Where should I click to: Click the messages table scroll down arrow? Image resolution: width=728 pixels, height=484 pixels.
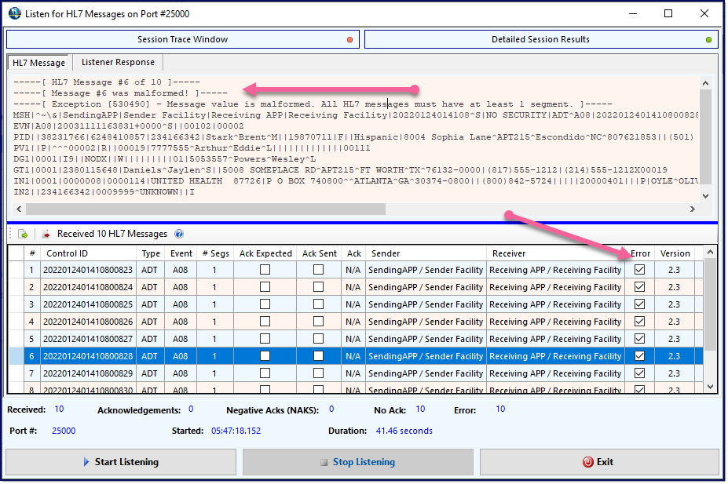pyautogui.click(x=710, y=387)
